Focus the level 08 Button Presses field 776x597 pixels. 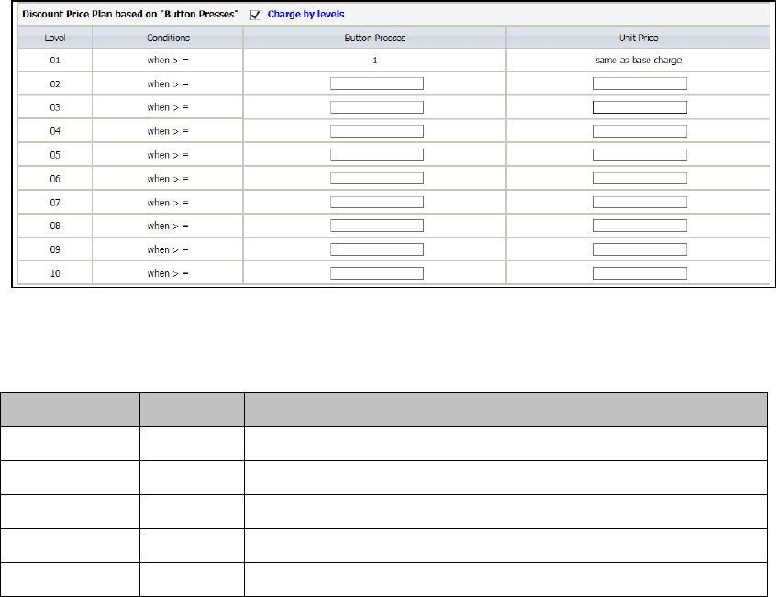(x=377, y=226)
